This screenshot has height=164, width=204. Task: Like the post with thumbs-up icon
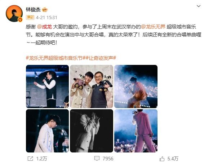(162, 159)
